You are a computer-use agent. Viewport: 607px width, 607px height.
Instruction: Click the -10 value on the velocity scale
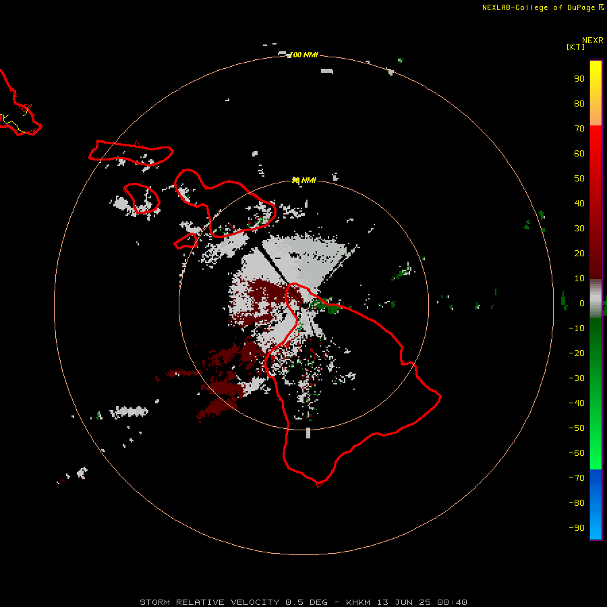click(577, 328)
